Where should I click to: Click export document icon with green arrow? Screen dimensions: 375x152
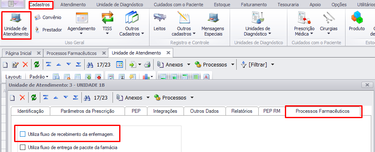click(x=132, y=64)
